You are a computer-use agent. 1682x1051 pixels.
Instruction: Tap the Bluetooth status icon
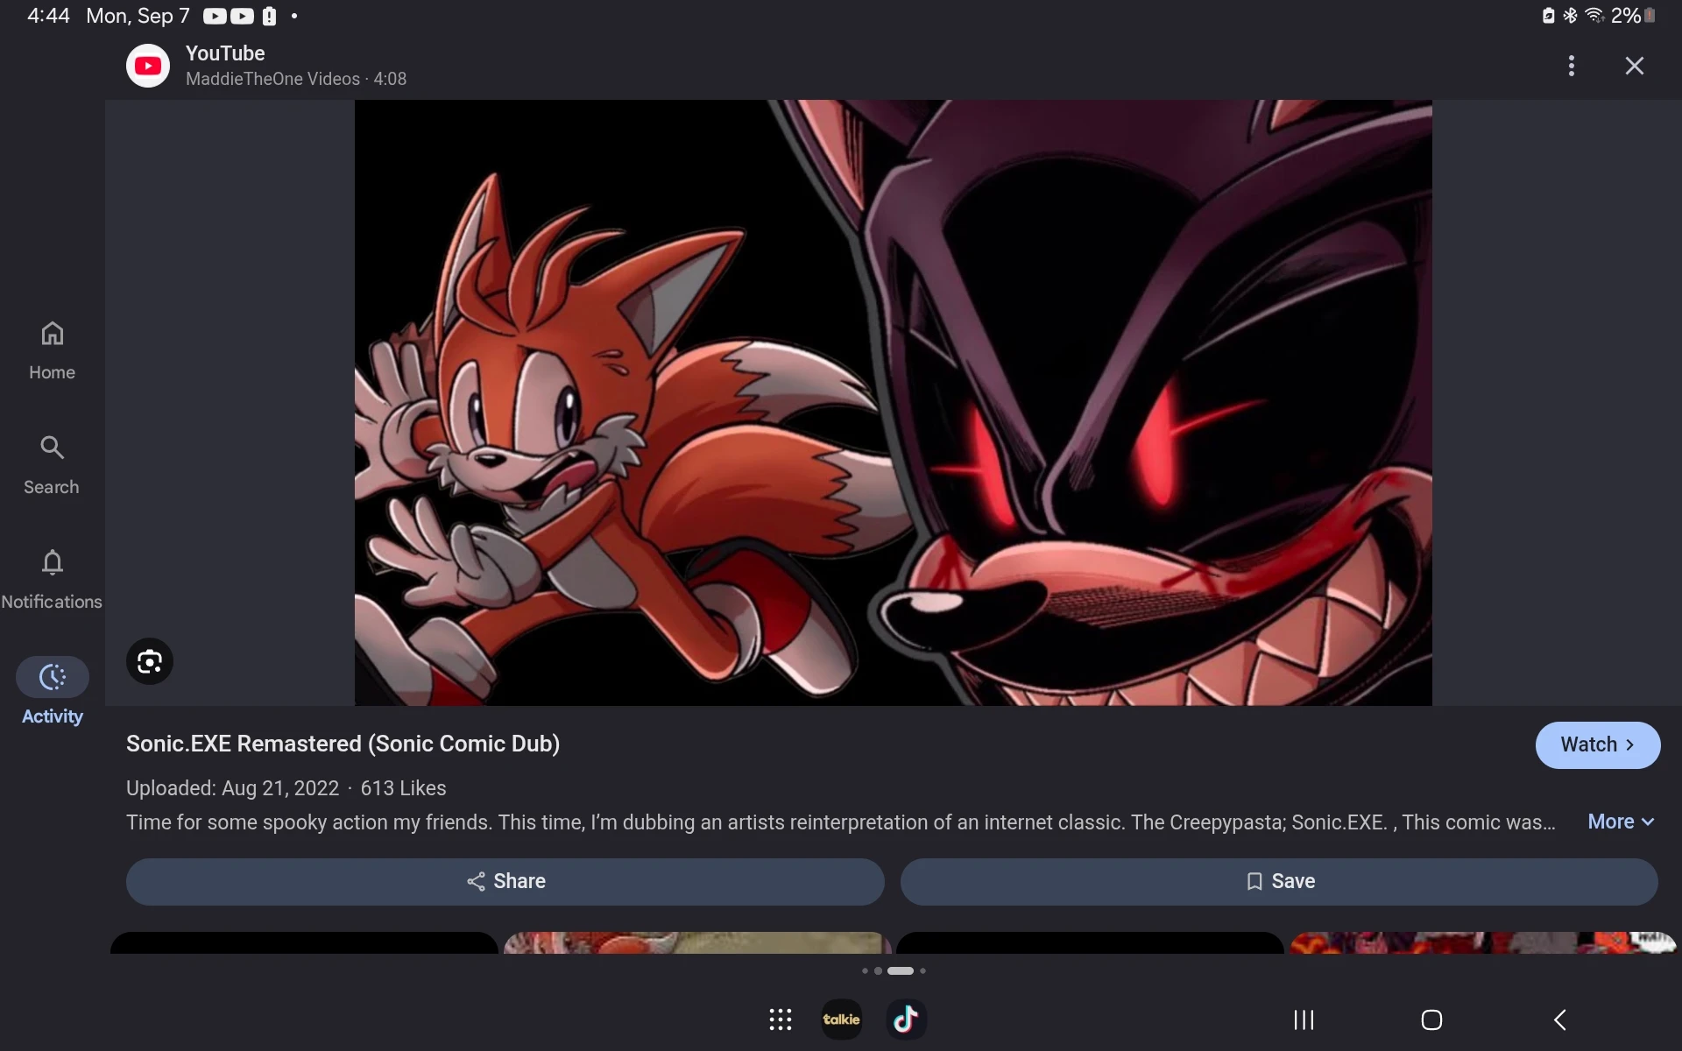pos(1570,16)
